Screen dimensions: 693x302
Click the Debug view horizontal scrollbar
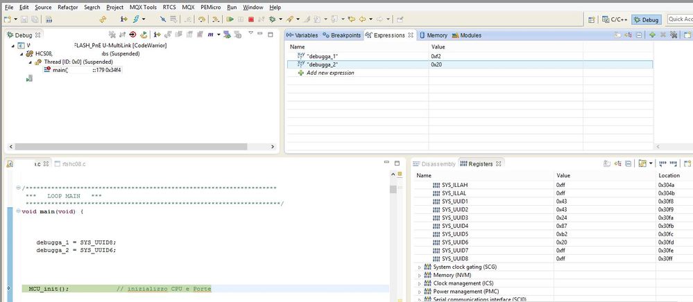point(131,147)
